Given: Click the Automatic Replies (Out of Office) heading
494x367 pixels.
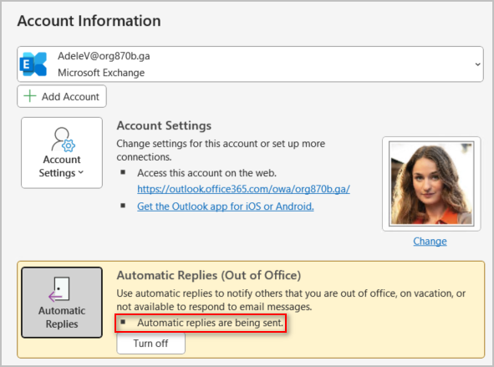Looking at the screenshot, I should point(209,275).
